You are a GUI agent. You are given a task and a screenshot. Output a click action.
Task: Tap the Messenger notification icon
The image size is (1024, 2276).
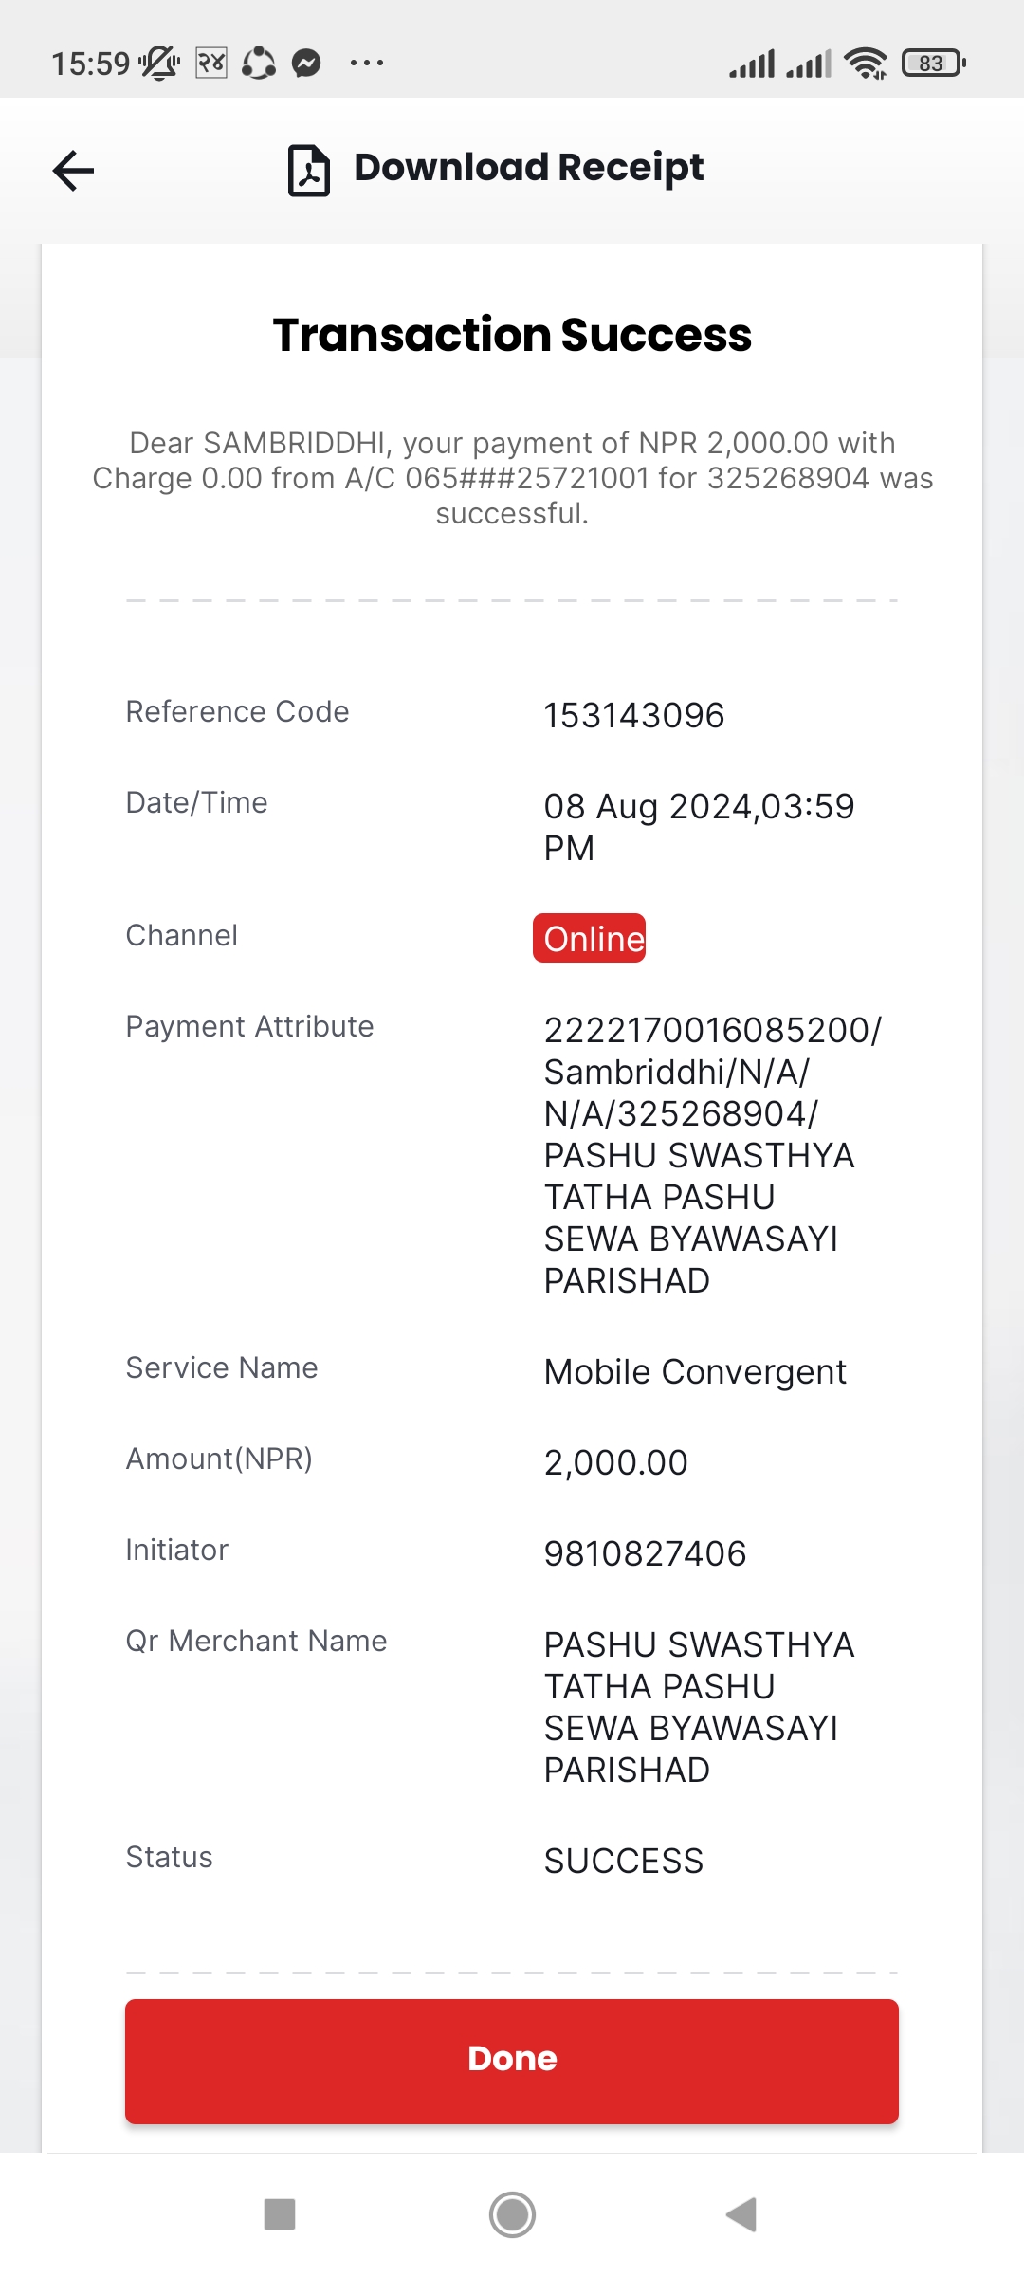click(306, 64)
